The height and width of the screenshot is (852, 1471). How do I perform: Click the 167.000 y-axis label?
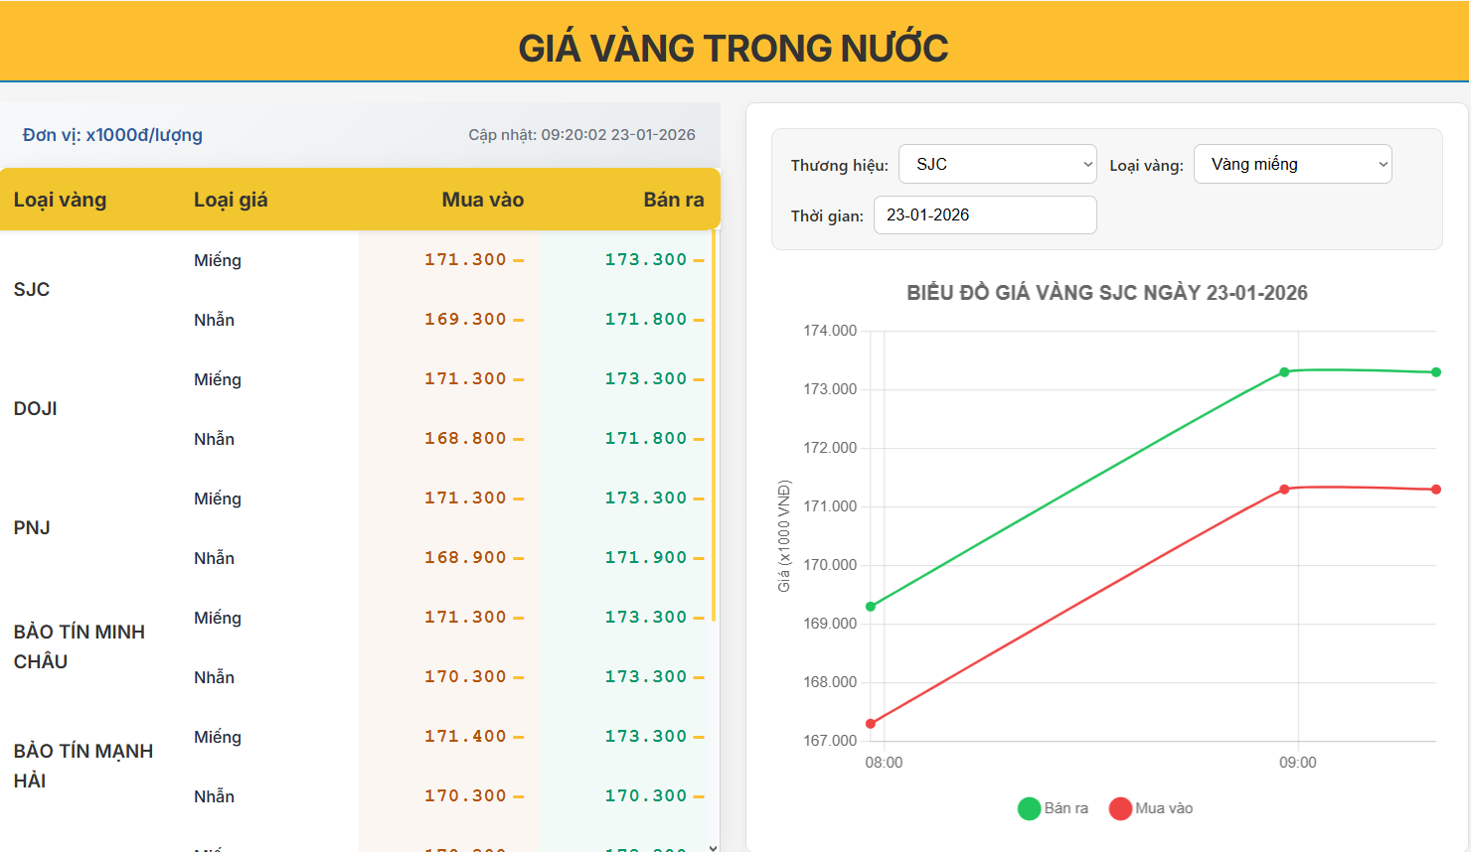point(830,741)
